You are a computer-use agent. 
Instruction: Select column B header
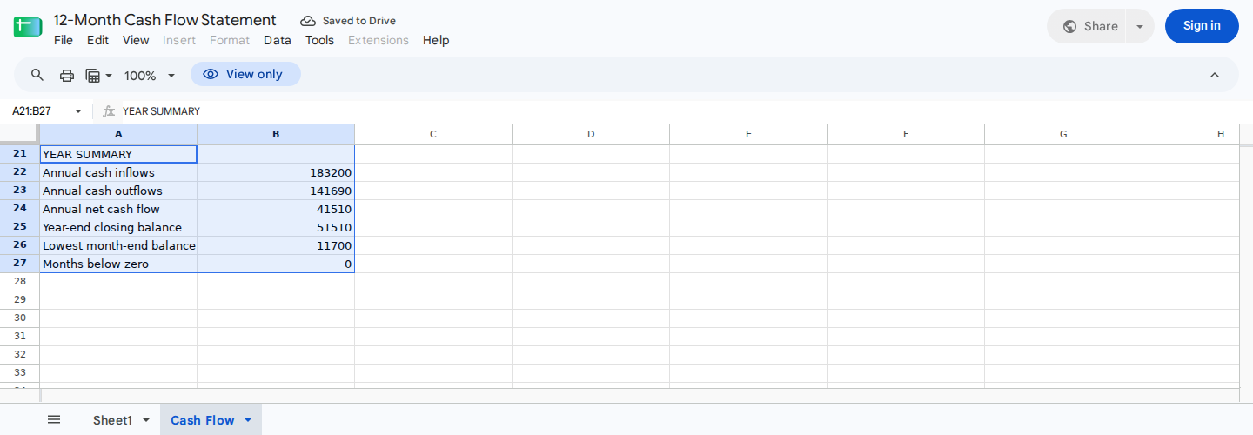276,134
